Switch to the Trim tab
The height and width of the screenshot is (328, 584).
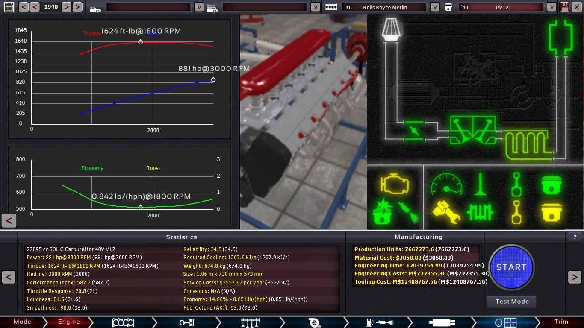[x=560, y=322]
